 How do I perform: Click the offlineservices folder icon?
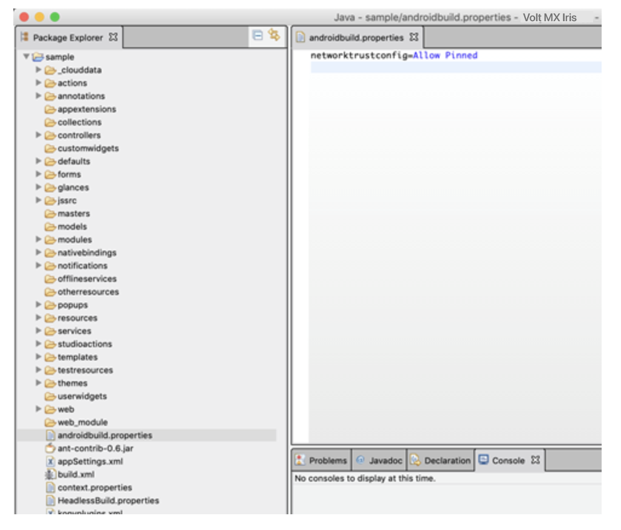[50, 279]
